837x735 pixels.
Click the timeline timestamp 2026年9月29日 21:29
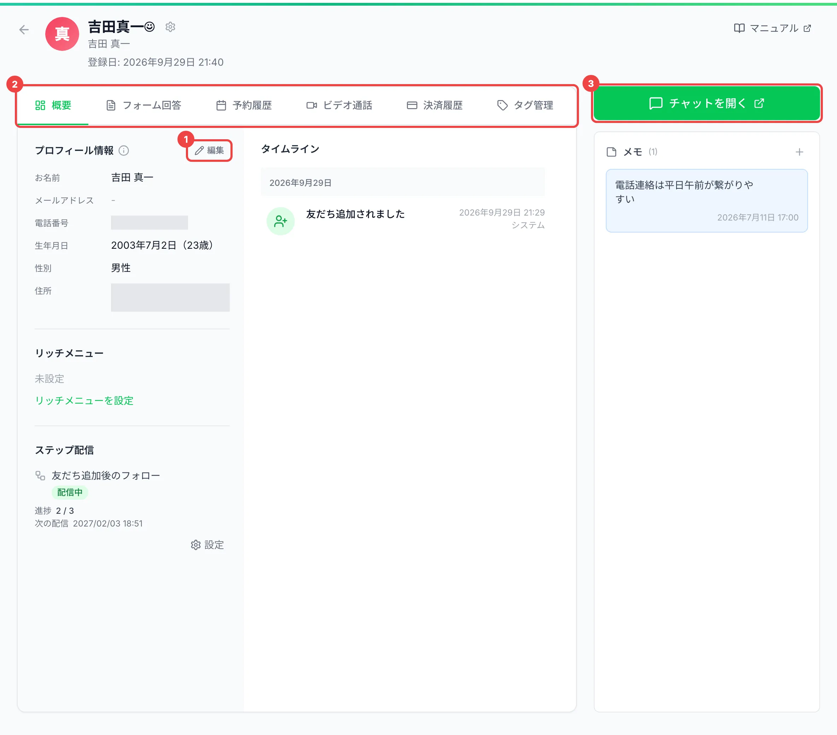(502, 212)
